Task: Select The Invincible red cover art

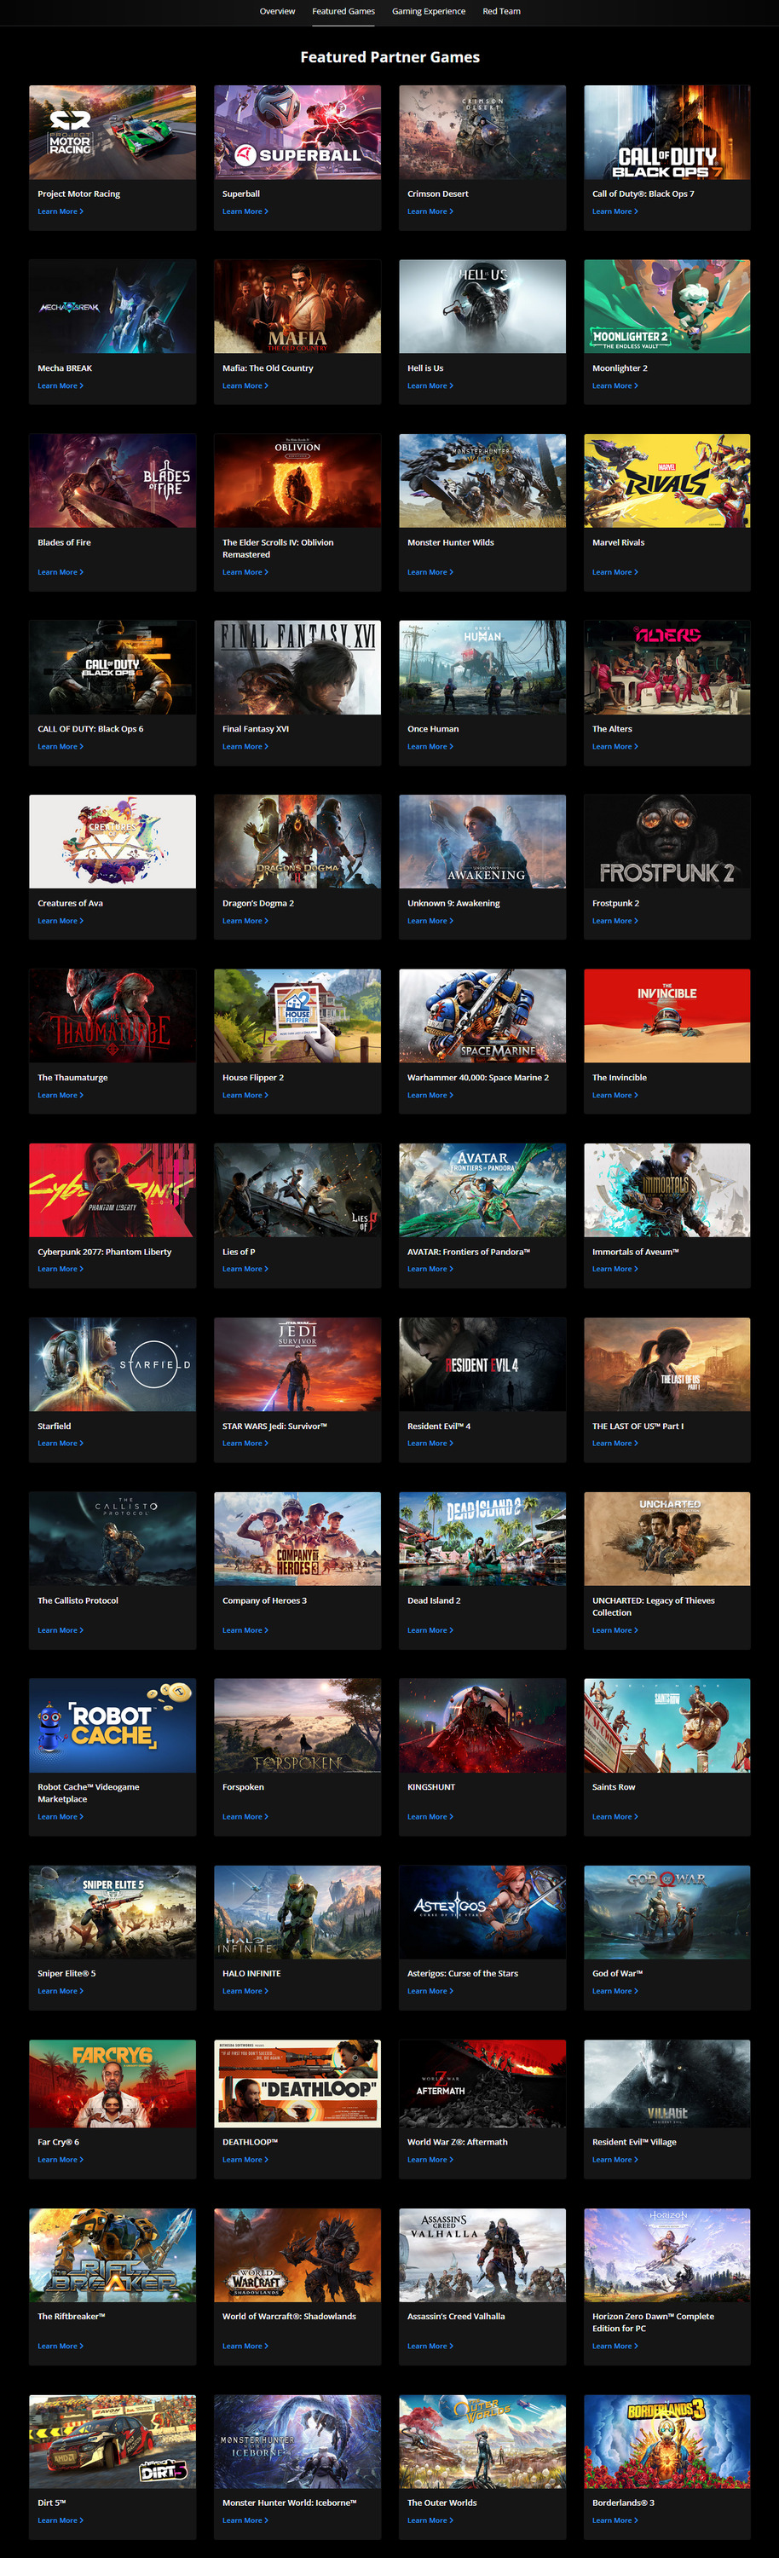Action: [666, 1016]
